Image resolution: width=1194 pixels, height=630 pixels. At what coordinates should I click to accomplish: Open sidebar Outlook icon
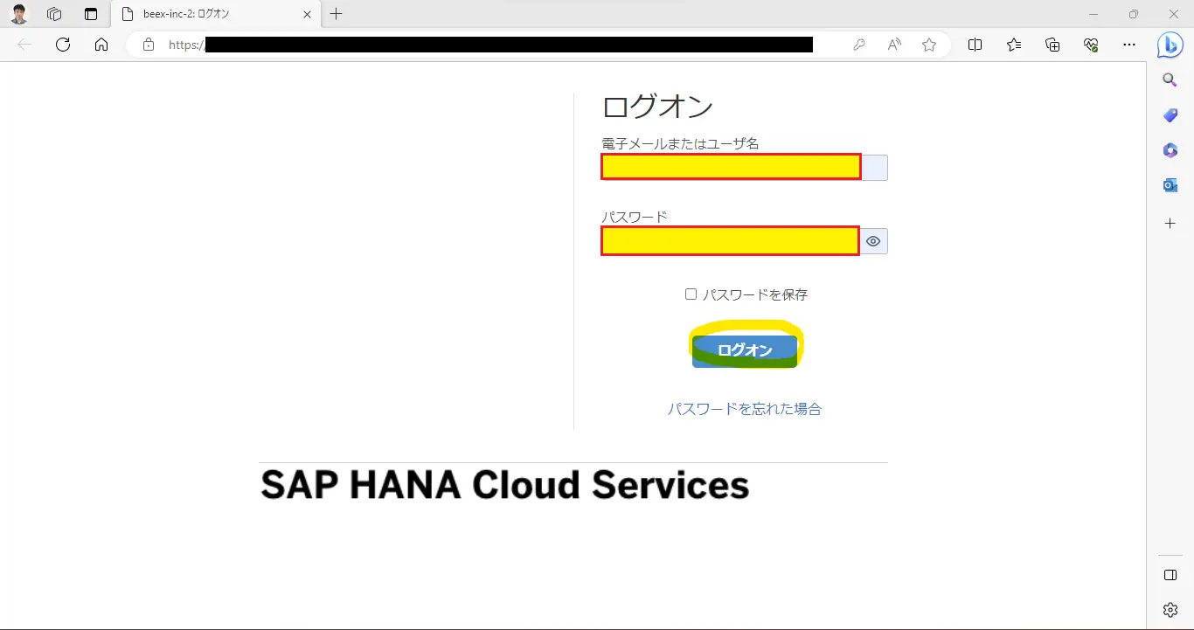point(1170,185)
